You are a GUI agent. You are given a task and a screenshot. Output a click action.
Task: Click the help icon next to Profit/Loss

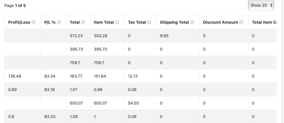click(x=33, y=22)
